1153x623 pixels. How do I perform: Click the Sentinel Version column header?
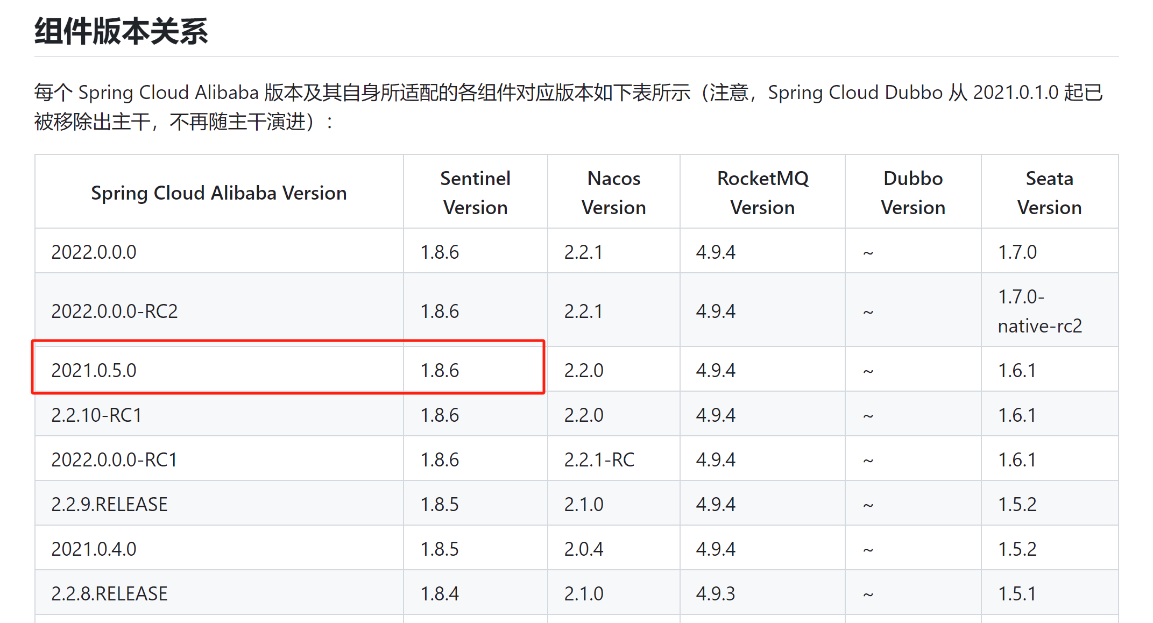(x=476, y=193)
